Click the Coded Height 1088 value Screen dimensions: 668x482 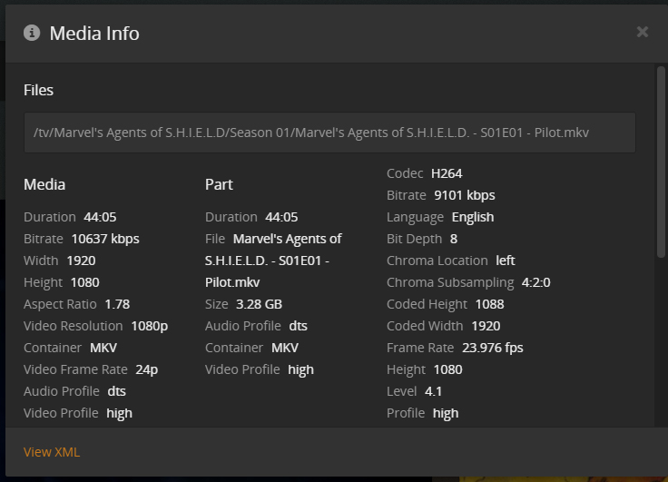coord(489,304)
